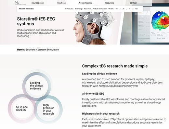Open the Products Comparison section
The height and width of the screenshot is (129, 169).
(x=100, y=9)
